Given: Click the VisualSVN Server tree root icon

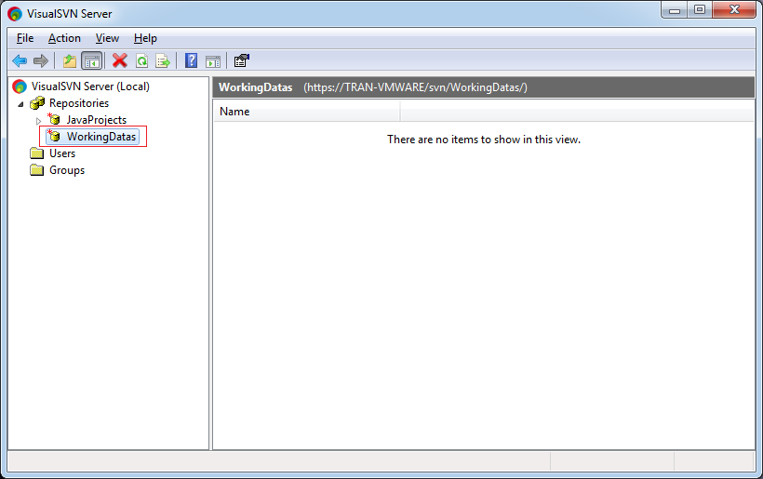Looking at the screenshot, I should [x=20, y=86].
